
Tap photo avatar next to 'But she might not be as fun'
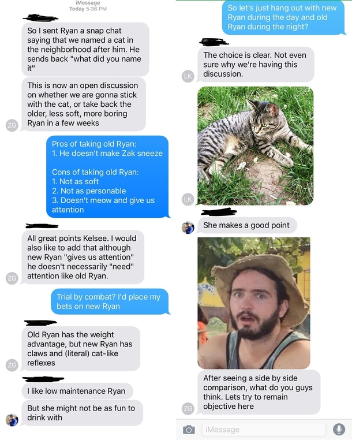(12, 420)
